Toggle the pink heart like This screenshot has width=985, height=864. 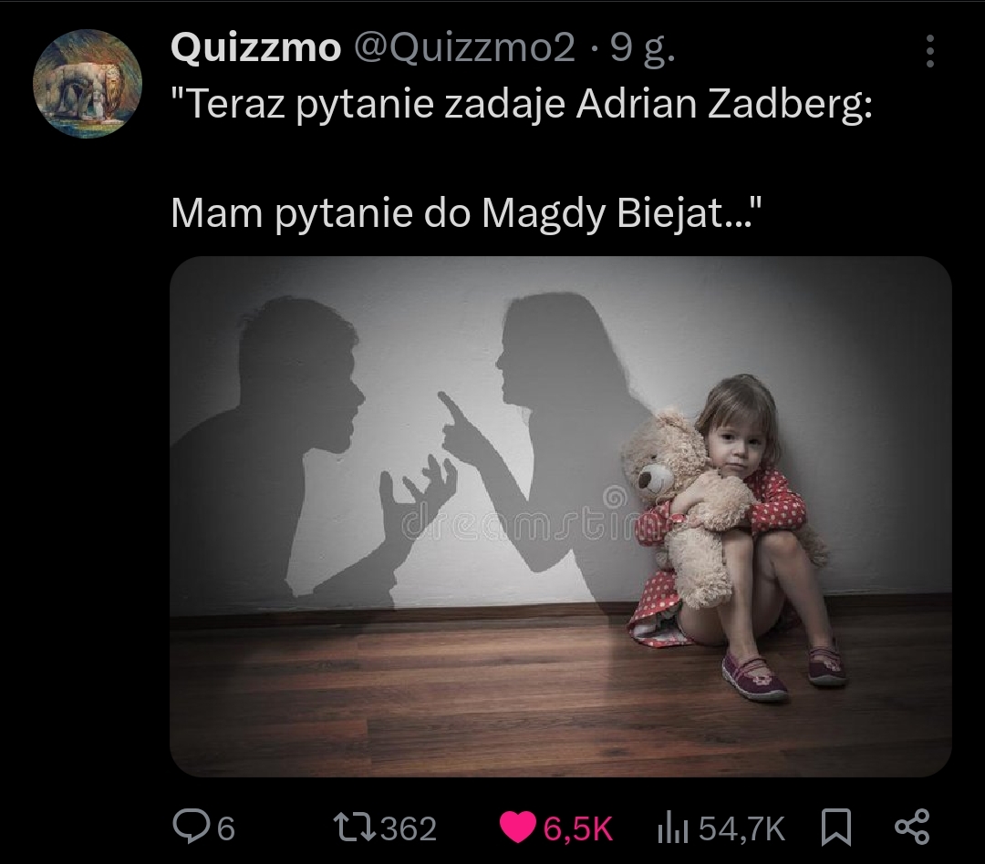click(518, 827)
